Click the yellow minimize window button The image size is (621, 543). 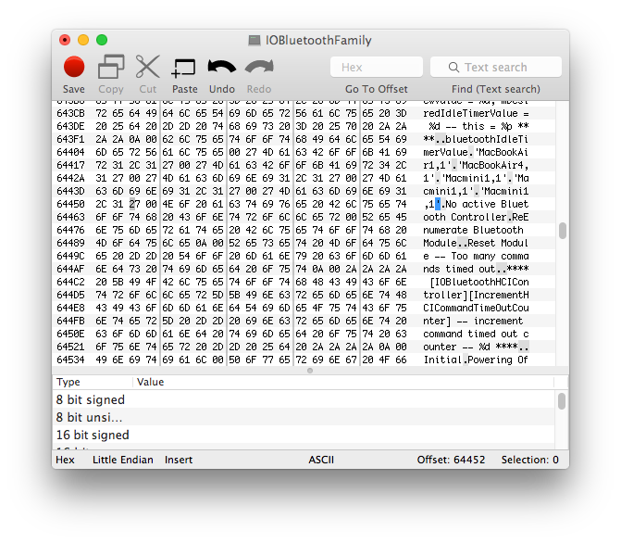pos(83,40)
